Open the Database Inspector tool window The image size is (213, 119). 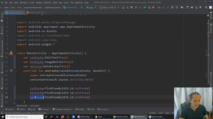[x=62, y=109]
